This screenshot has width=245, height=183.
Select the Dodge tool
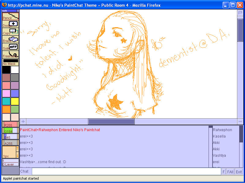(10, 24)
